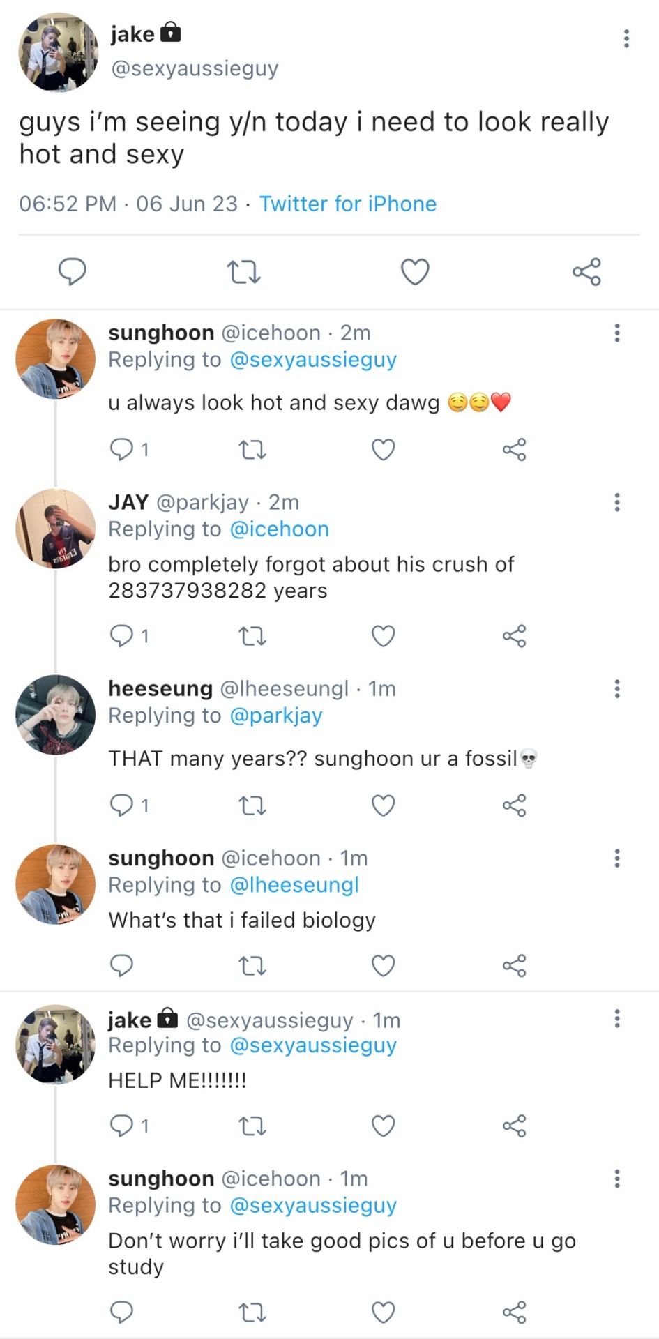Open options menu for JAY's reply
Image resolution: width=659 pixels, height=1339 pixels.
[x=616, y=502]
